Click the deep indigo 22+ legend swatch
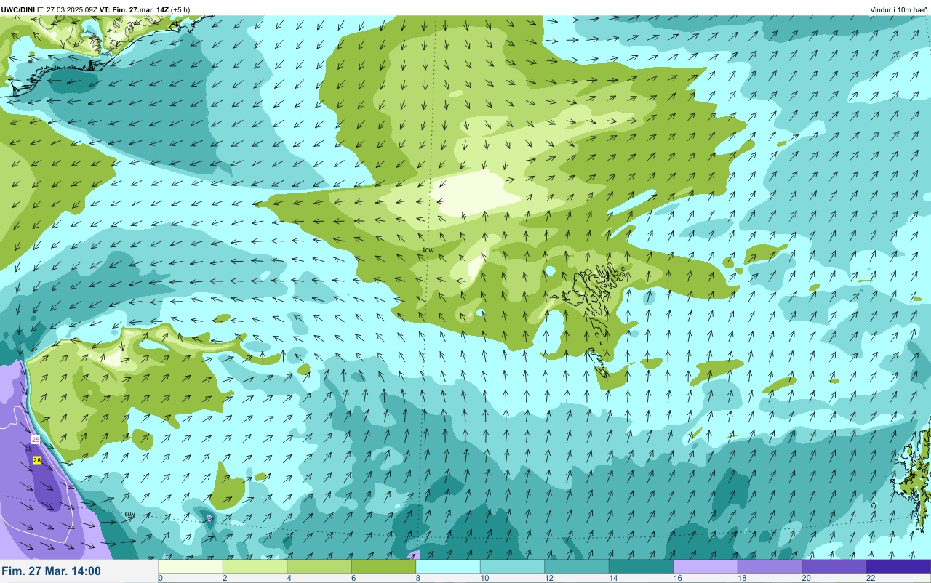Viewport: 931px width, 583px height. tap(898, 566)
